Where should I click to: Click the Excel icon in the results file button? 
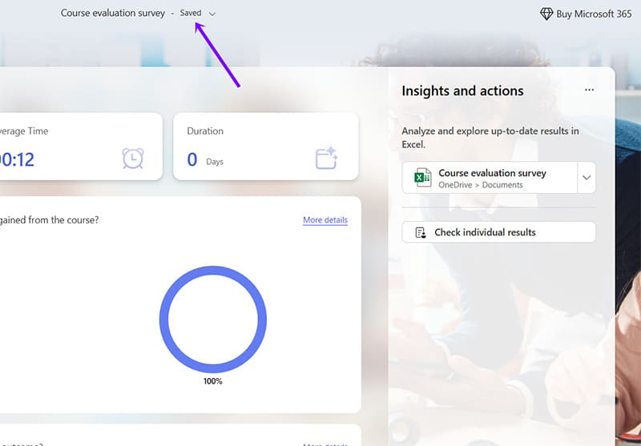coord(422,178)
